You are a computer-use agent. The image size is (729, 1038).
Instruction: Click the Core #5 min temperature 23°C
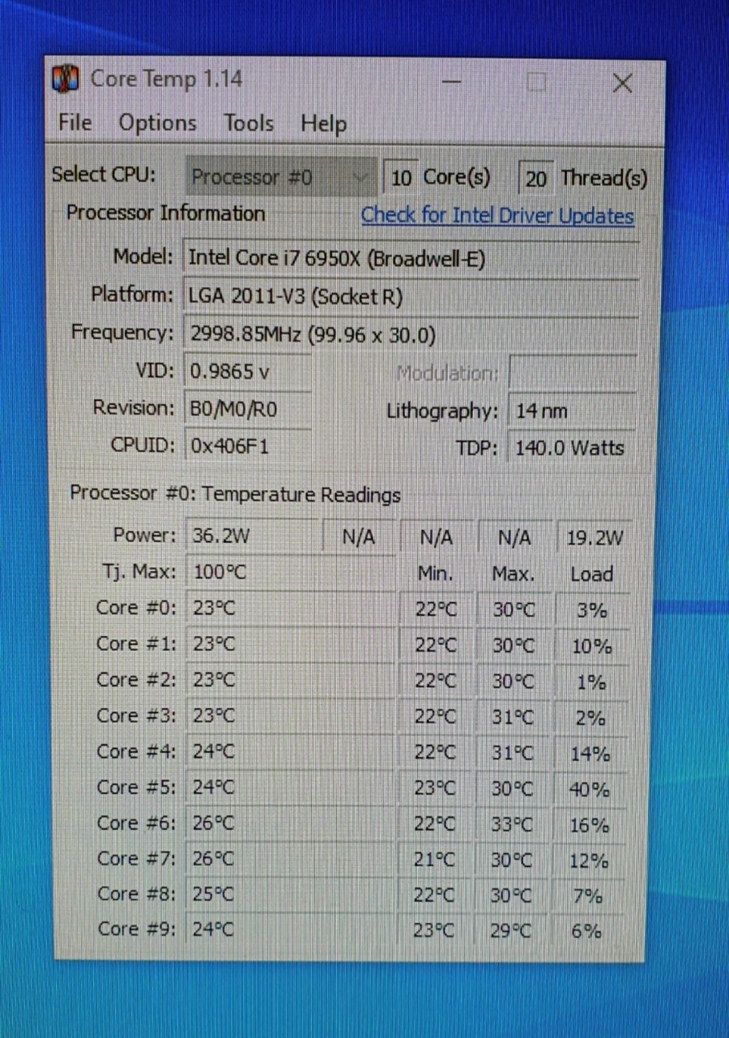[x=435, y=788]
